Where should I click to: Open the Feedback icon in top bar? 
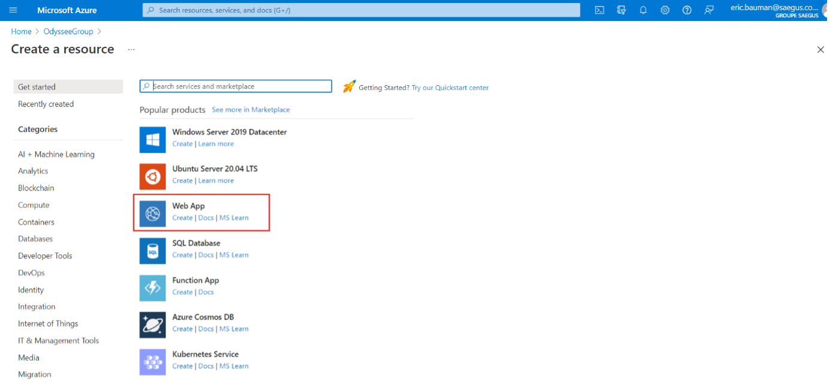709,10
